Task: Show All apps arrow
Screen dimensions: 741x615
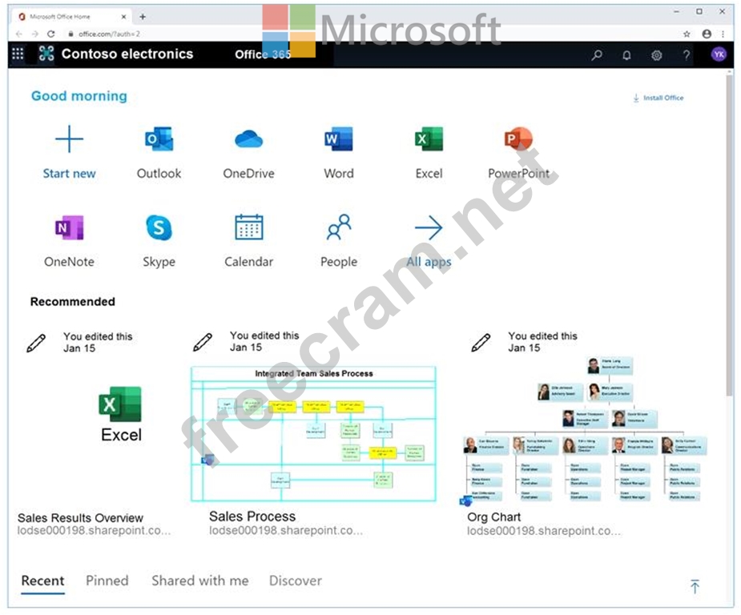Action: [x=429, y=227]
